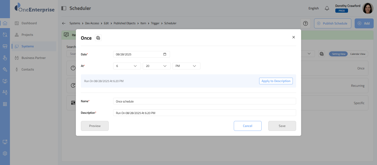Expand the hour dropdown showing 6
377x165 pixels.
[127, 66]
